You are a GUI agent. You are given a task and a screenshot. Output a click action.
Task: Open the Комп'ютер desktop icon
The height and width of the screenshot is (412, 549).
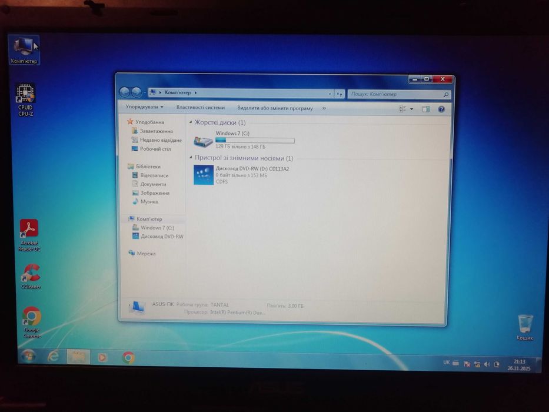point(24,50)
